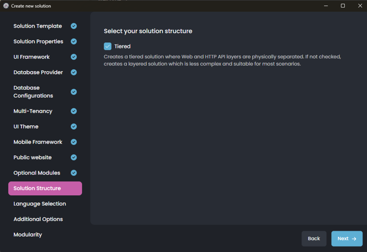Click the checkmark icon beside Optional Modules
Screen dimensions: 367x252
(x=73, y=173)
